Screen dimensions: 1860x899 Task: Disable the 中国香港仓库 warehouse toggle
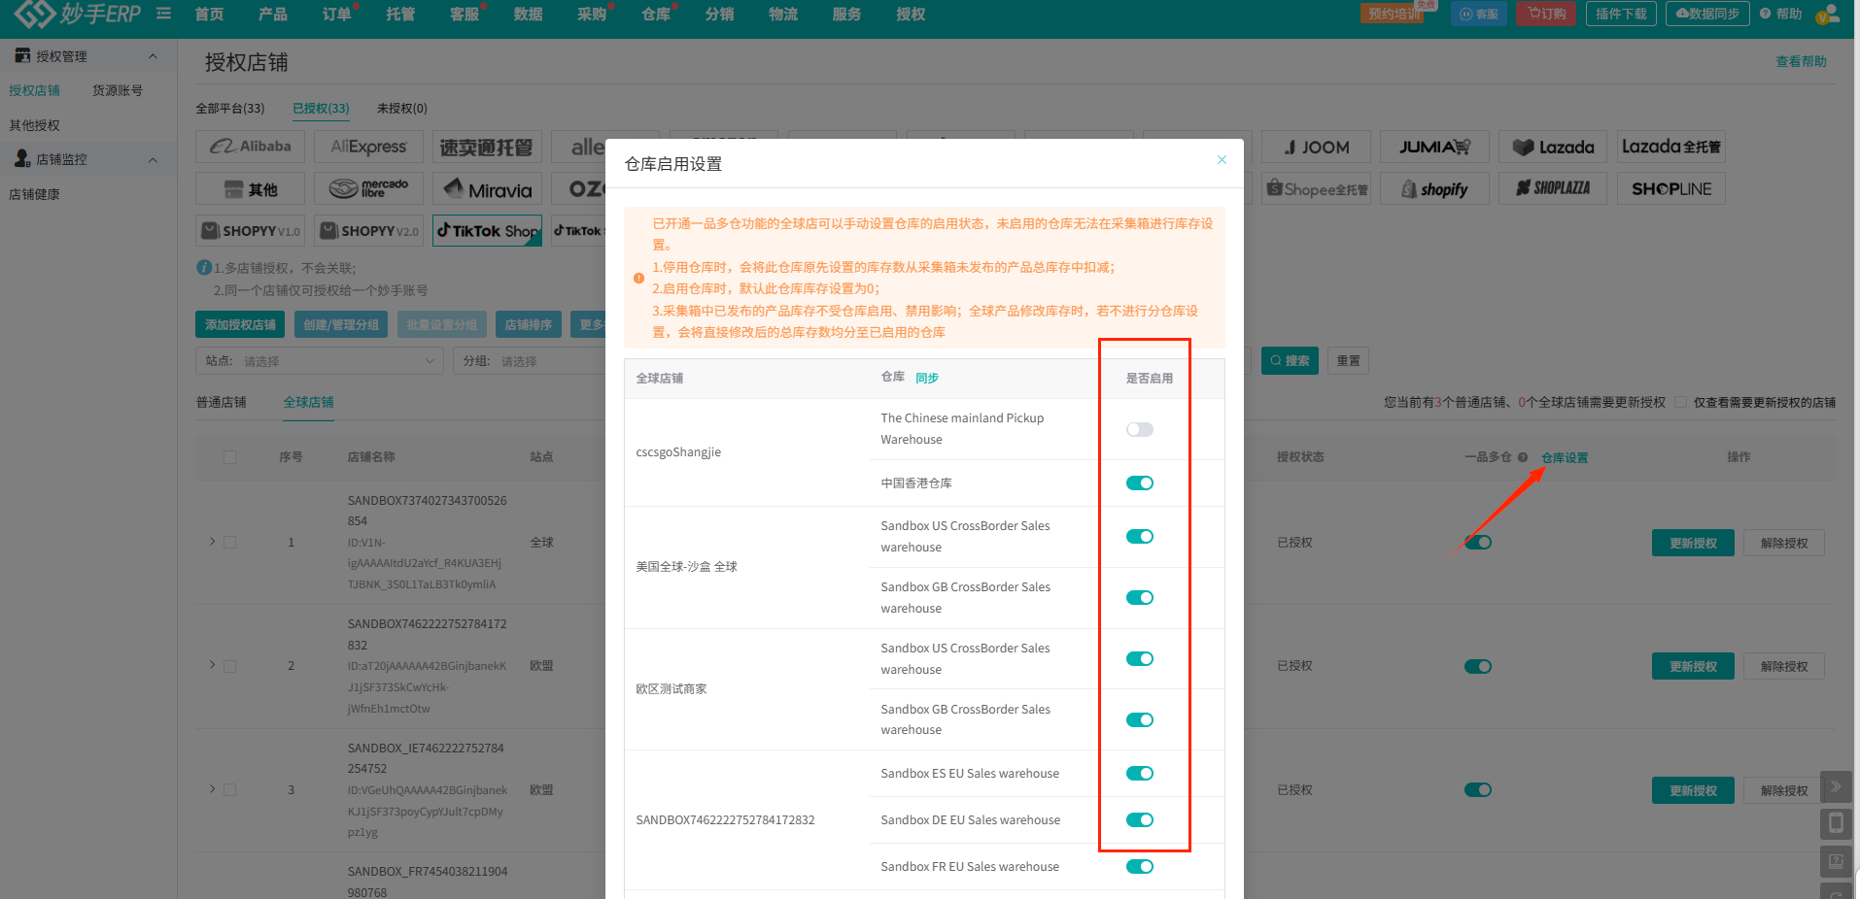pyautogui.click(x=1139, y=483)
